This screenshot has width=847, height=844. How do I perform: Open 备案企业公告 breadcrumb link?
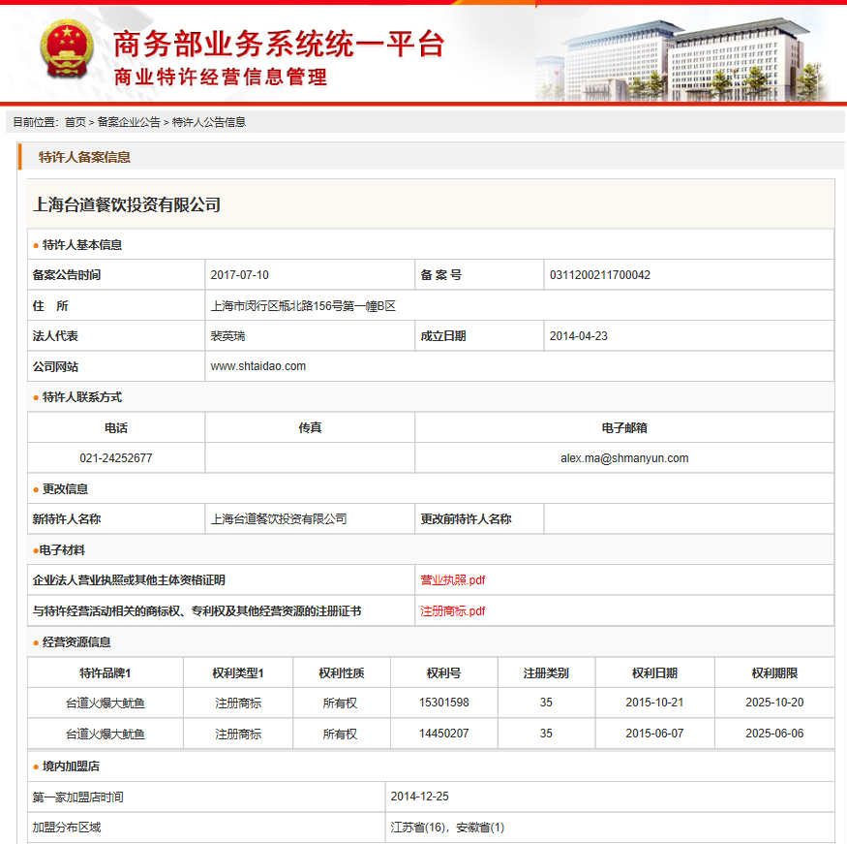tap(129, 122)
